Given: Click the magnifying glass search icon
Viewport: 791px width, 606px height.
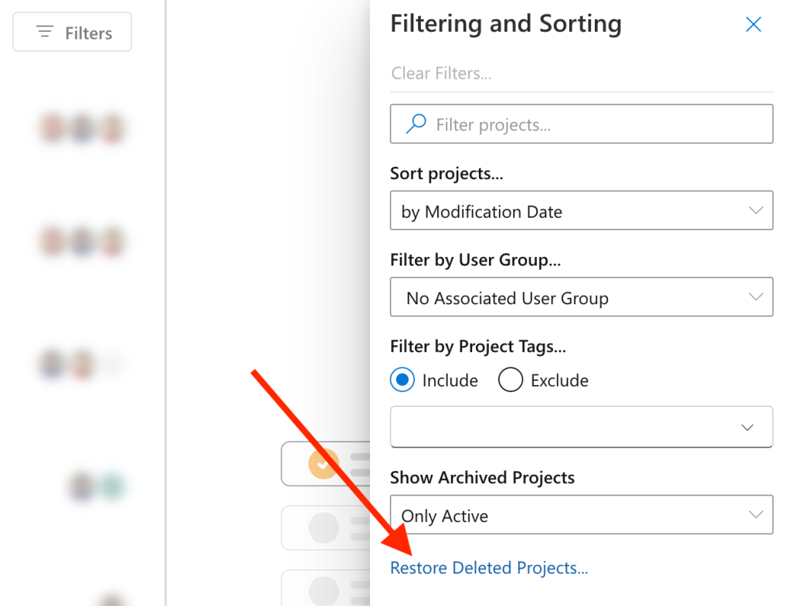Looking at the screenshot, I should [415, 124].
